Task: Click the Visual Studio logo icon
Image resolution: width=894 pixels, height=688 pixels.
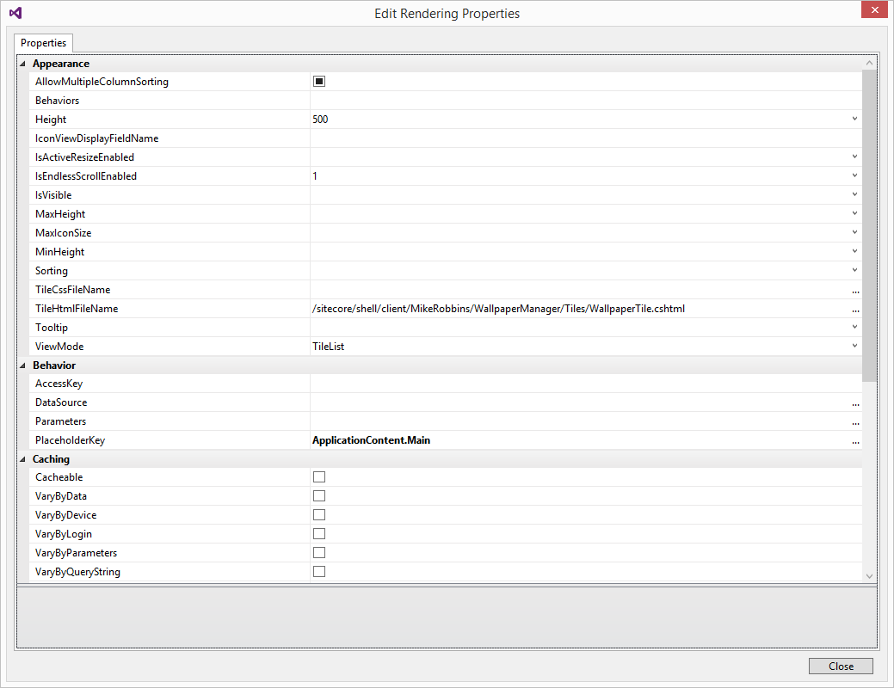Action: tap(15, 13)
